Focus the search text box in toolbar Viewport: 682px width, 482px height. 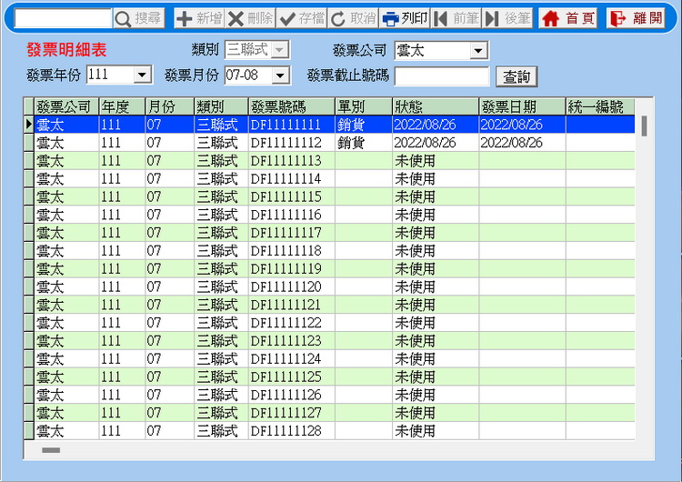[62, 18]
